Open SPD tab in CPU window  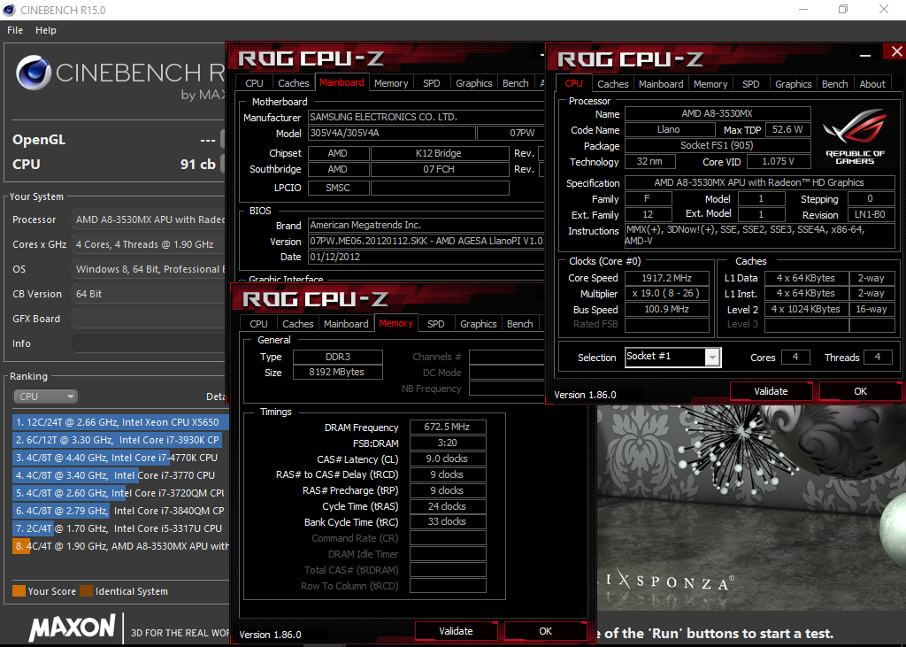click(750, 84)
